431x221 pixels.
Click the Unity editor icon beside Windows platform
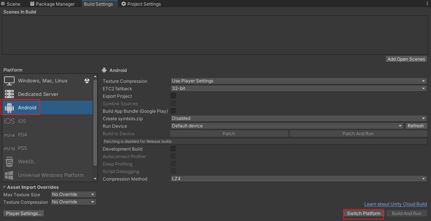[87, 81]
